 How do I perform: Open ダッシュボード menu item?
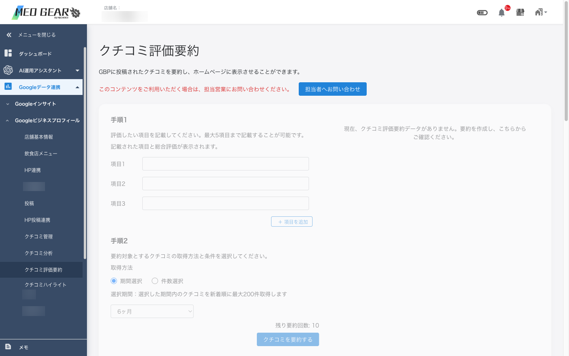point(36,54)
